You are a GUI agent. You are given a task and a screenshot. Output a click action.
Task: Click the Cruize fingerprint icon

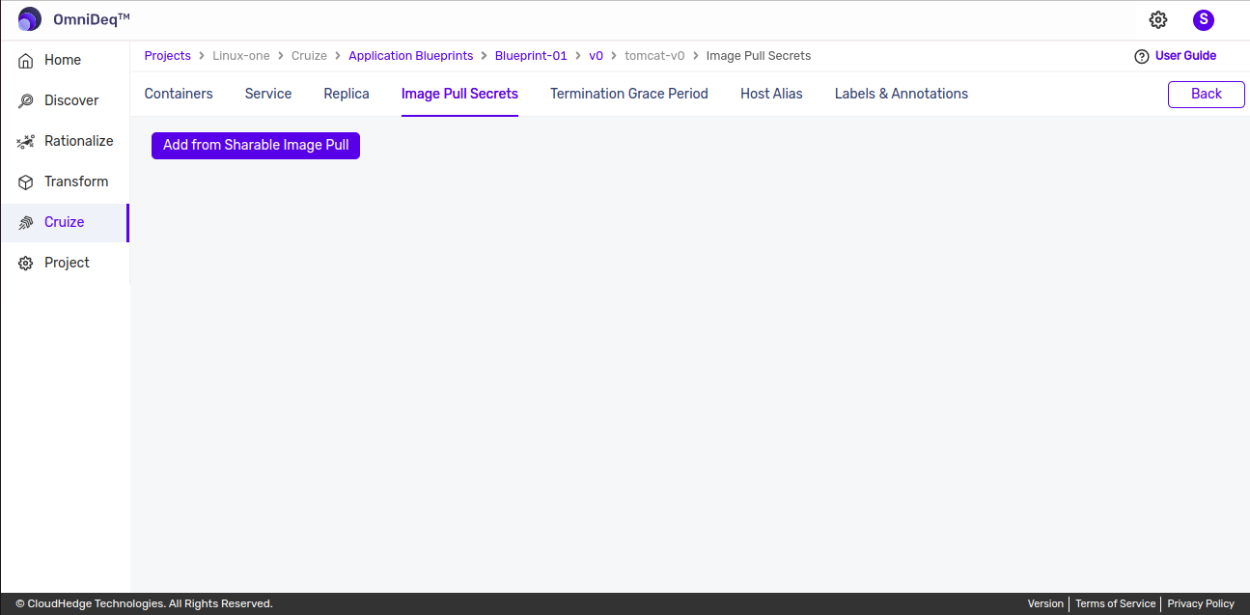point(26,222)
